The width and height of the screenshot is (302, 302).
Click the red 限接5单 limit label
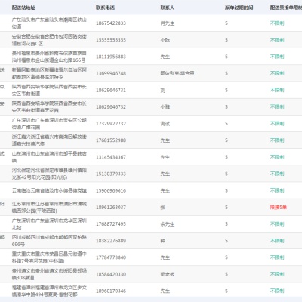[279, 208]
